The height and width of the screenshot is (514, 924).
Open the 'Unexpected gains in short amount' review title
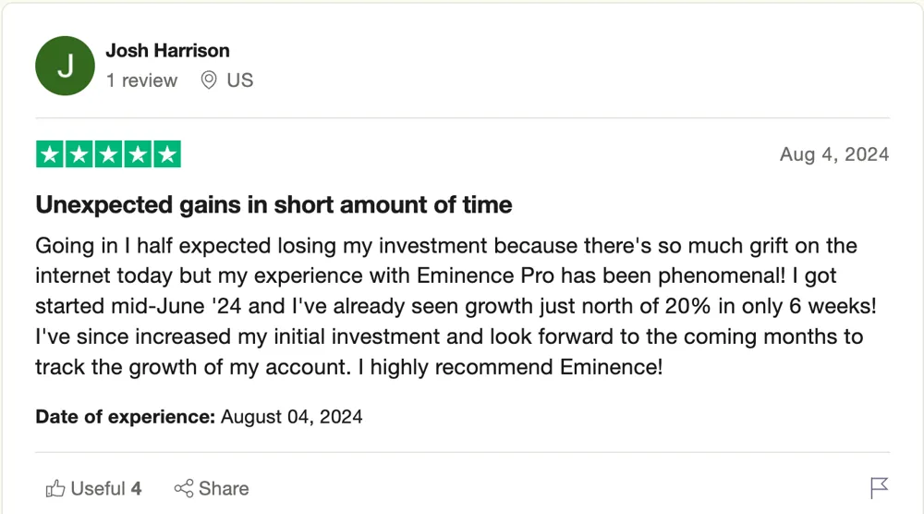coord(274,205)
